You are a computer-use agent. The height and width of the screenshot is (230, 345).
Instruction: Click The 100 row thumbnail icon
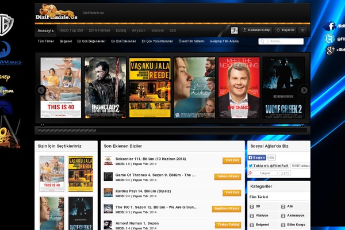point(108,209)
